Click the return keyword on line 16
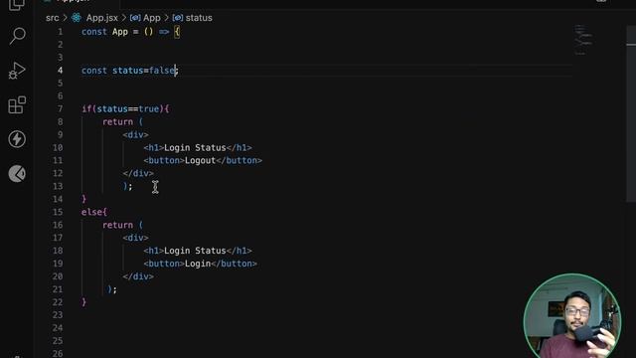 pos(117,225)
